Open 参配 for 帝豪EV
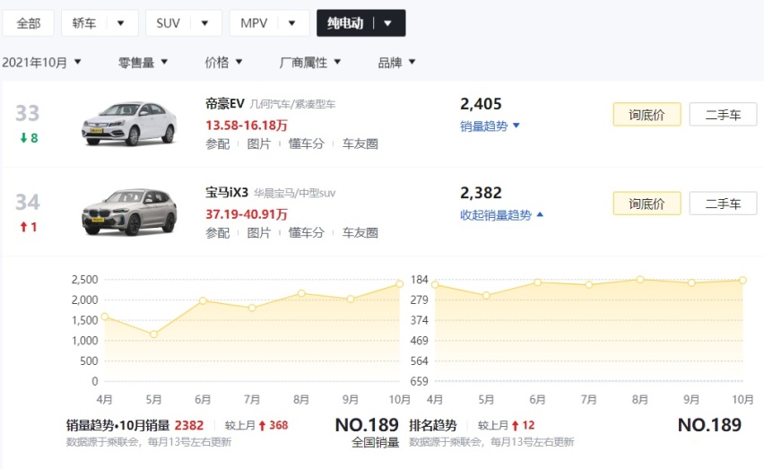 point(217,143)
